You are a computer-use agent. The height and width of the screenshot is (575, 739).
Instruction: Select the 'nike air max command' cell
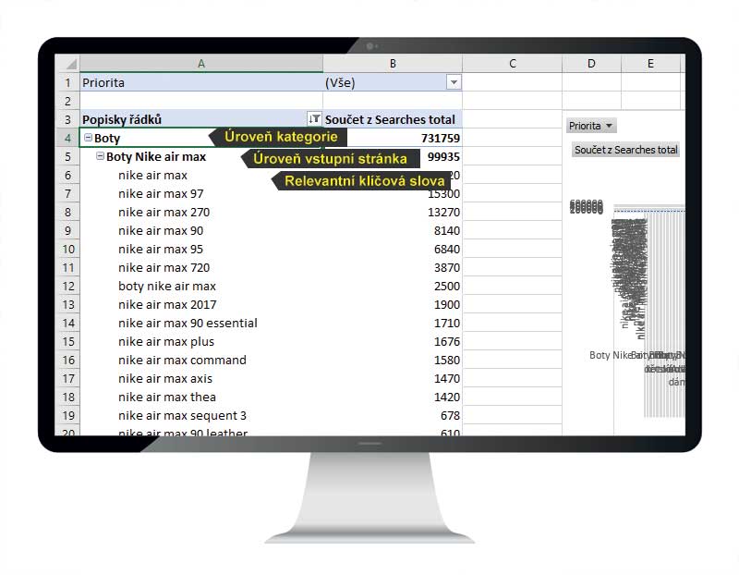pyautogui.click(x=201, y=360)
